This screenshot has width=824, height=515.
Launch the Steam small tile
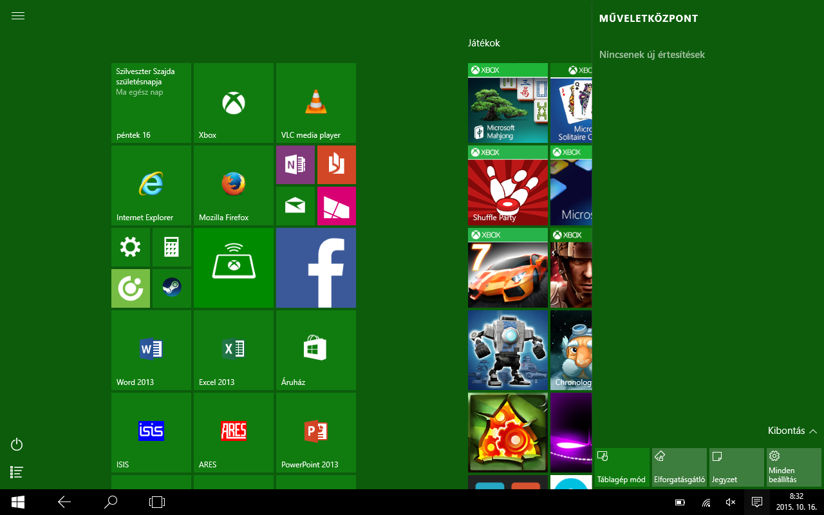point(172,288)
